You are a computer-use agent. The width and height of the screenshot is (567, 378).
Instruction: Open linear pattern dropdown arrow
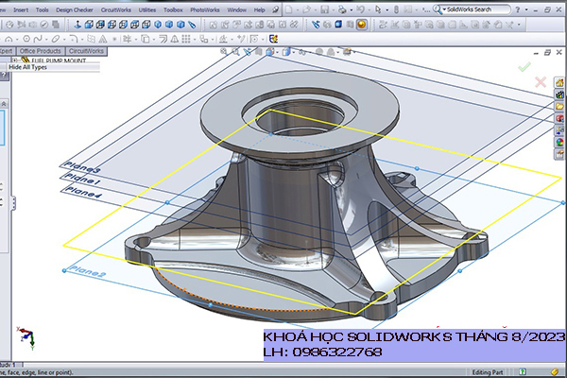coord(195,39)
